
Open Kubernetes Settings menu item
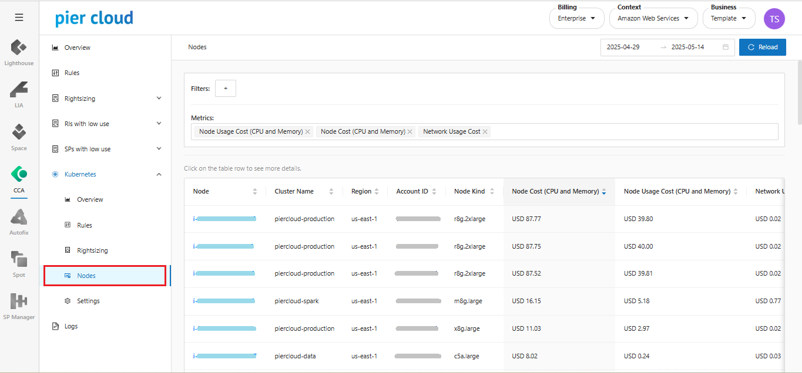click(88, 301)
